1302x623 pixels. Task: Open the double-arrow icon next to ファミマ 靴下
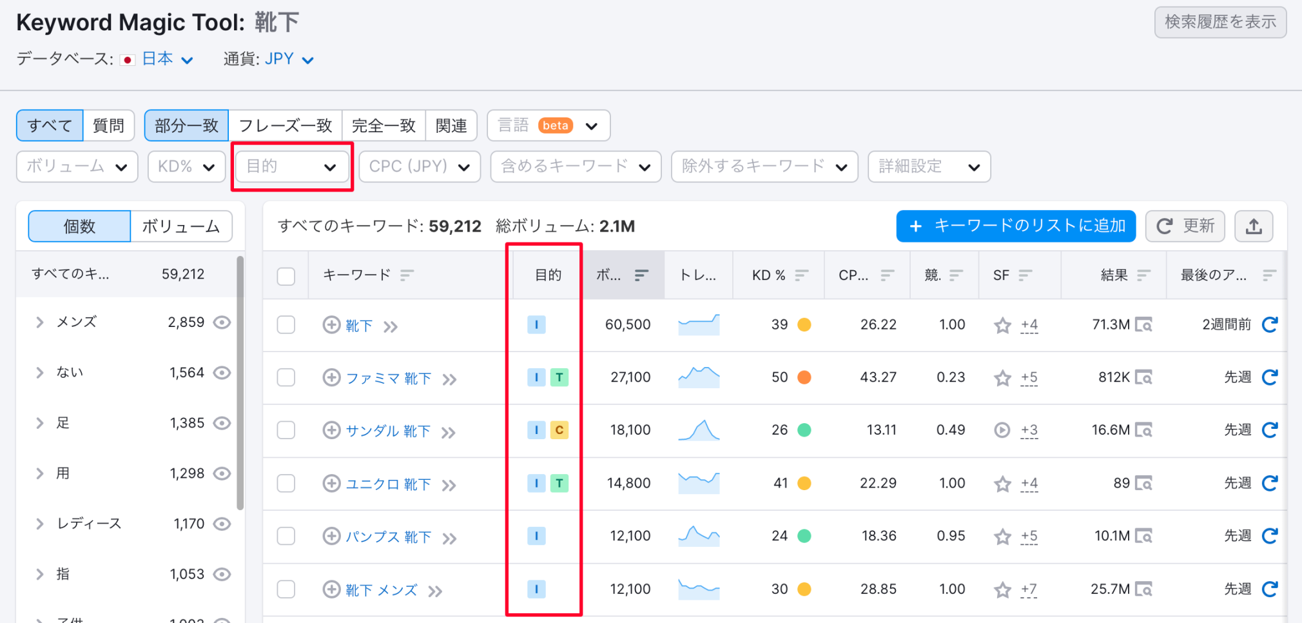click(449, 380)
